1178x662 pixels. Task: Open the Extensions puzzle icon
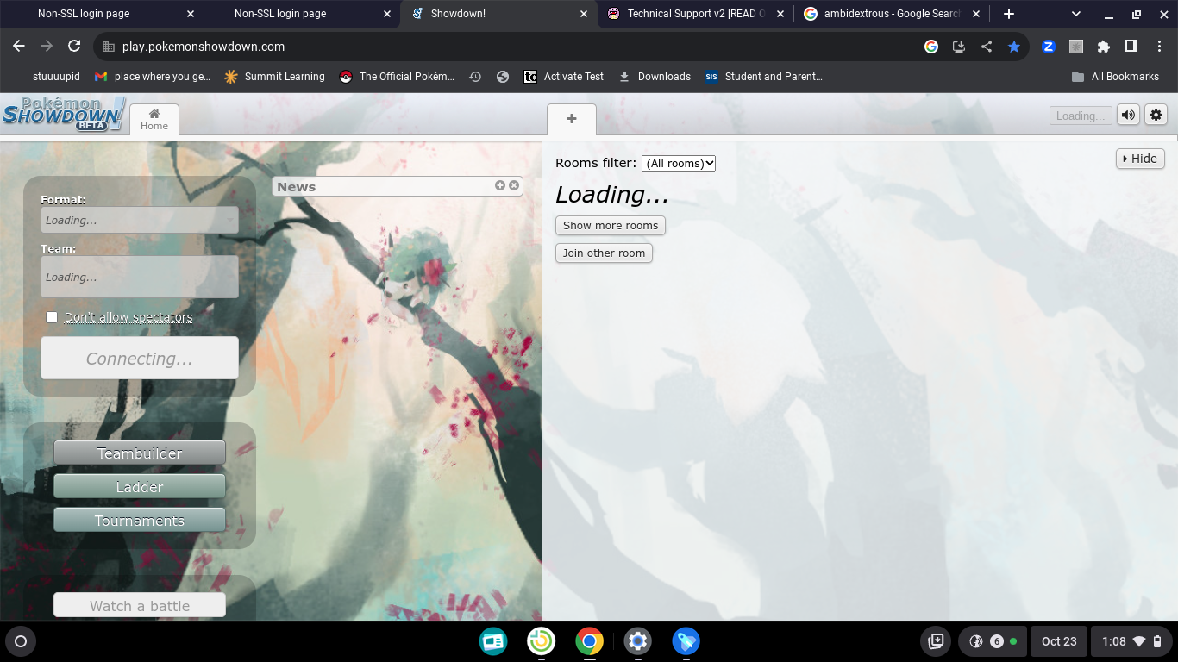click(x=1104, y=47)
